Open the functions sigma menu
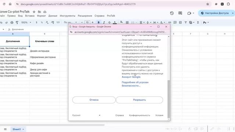Viewport: 235px width, 132px height. tap(198, 22)
